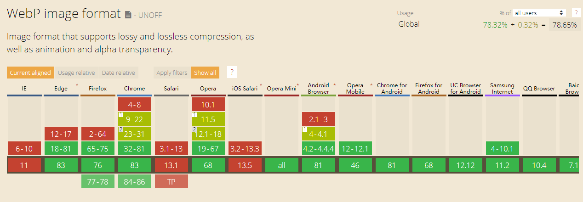Click the Opera Mini all cell

point(281,165)
